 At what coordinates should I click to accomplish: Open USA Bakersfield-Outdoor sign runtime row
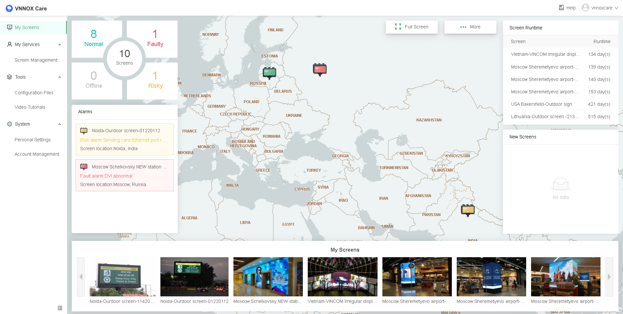(560, 104)
